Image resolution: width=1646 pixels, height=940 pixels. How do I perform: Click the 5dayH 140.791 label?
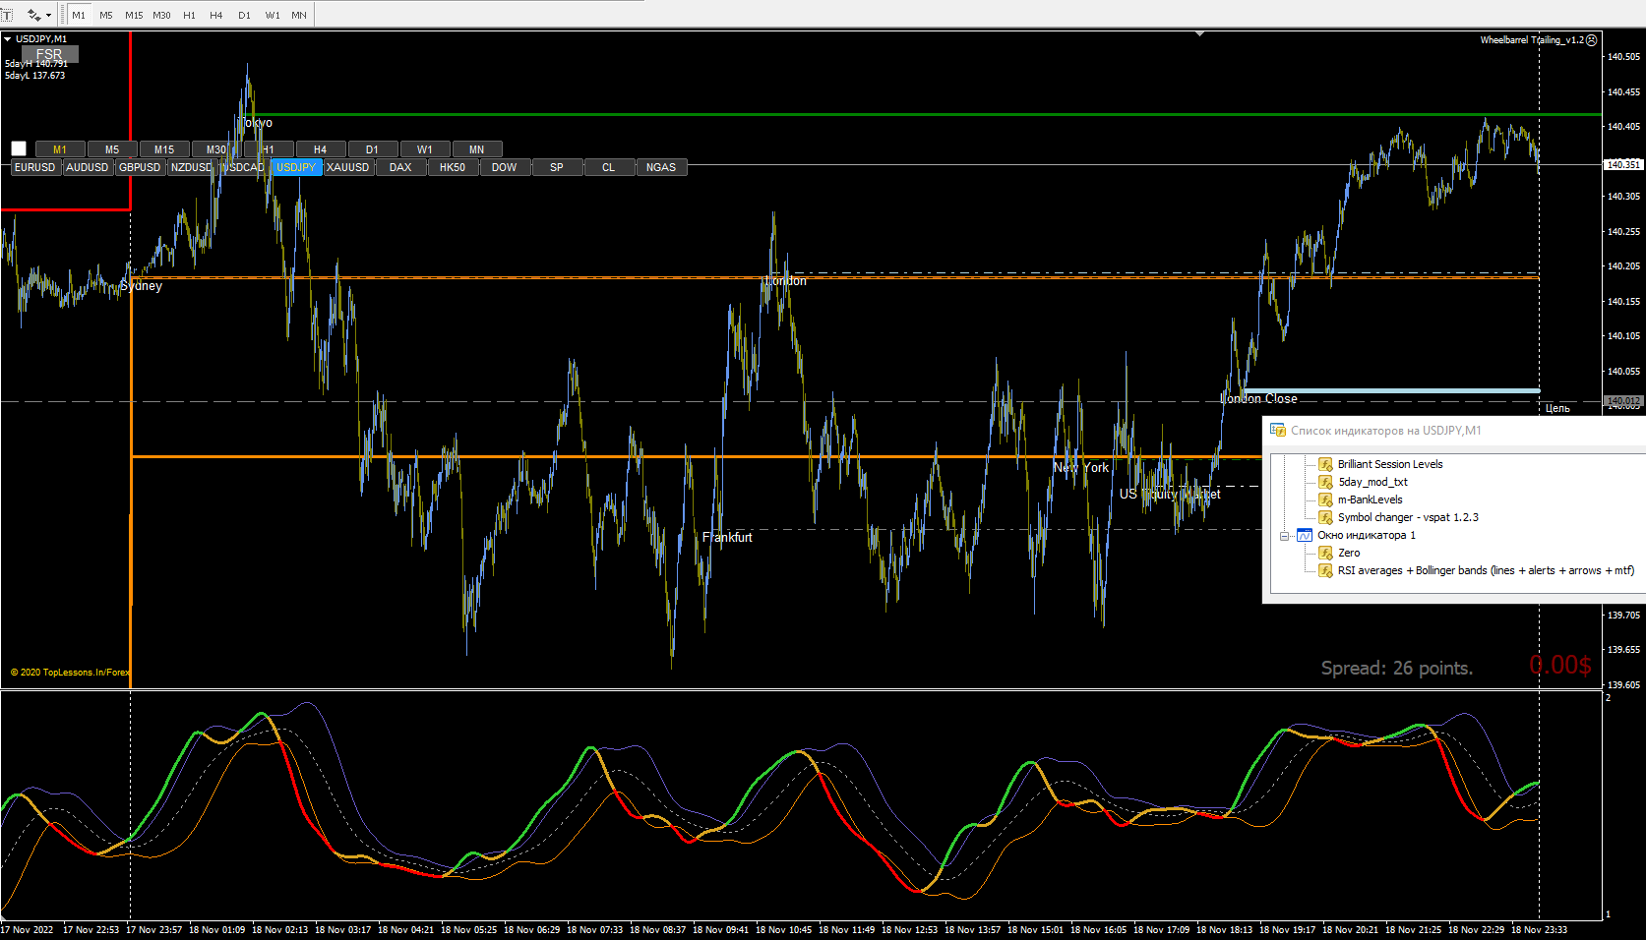36,64
